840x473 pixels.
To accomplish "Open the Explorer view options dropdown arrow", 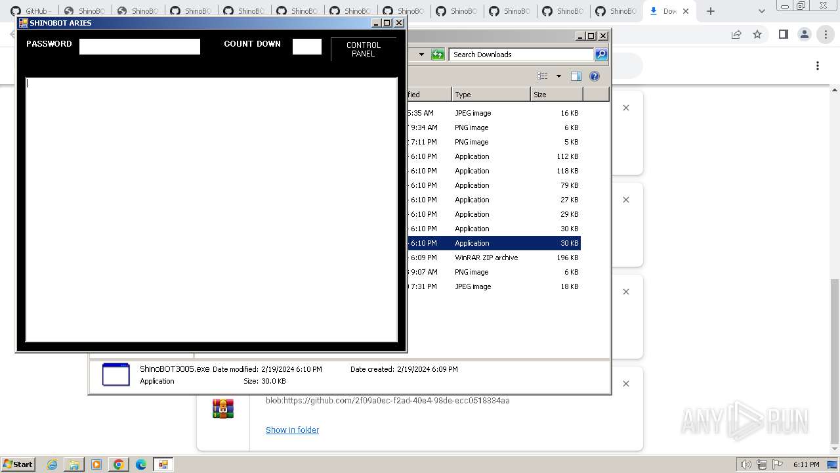I will click(558, 76).
